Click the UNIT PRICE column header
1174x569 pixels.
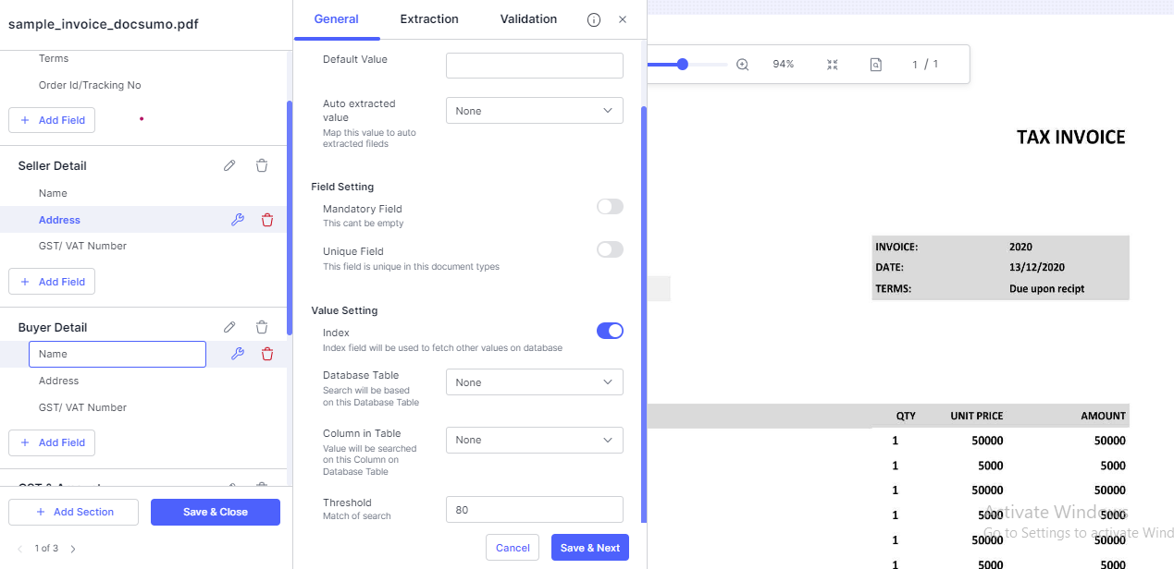coord(977,416)
